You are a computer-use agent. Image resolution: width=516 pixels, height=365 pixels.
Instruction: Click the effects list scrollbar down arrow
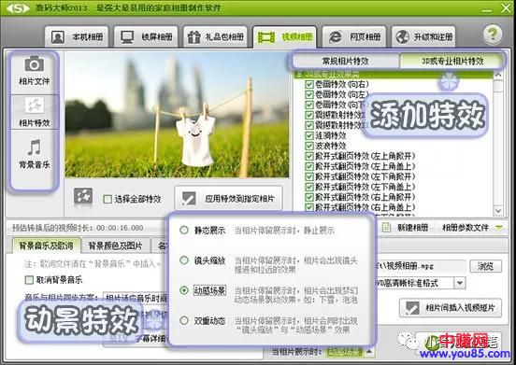click(498, 210)
